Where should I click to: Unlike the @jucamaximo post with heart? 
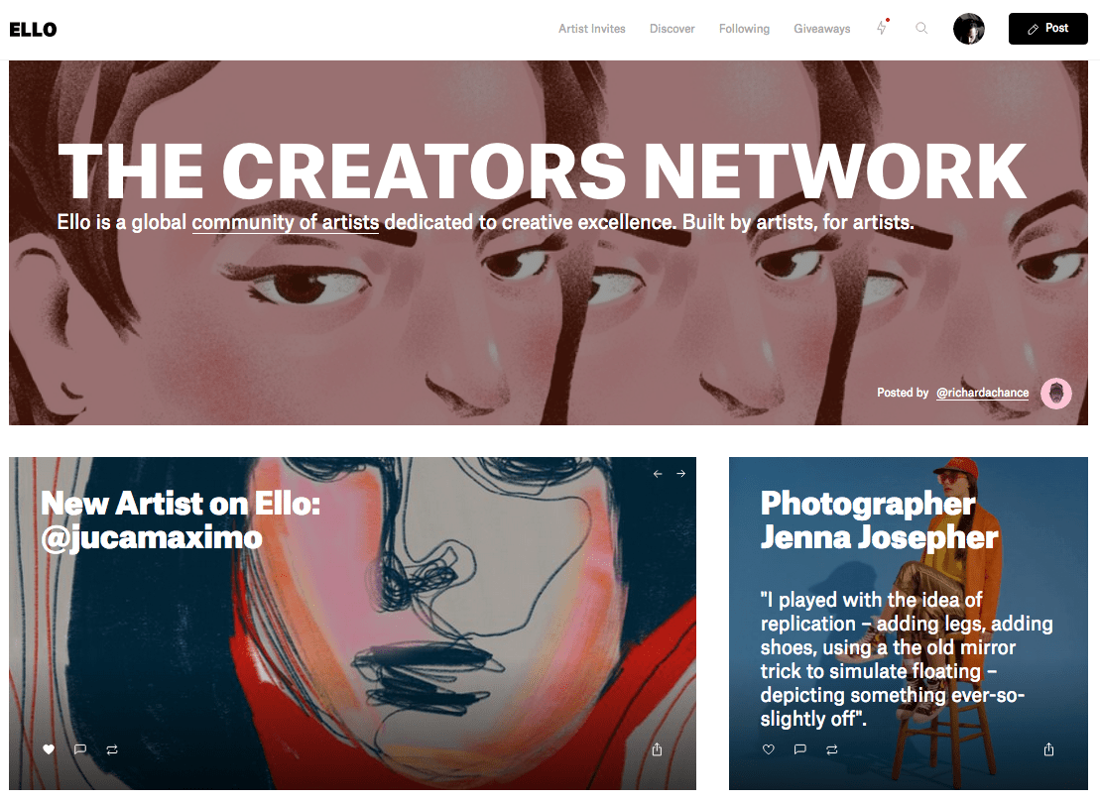tap(49, 749)
